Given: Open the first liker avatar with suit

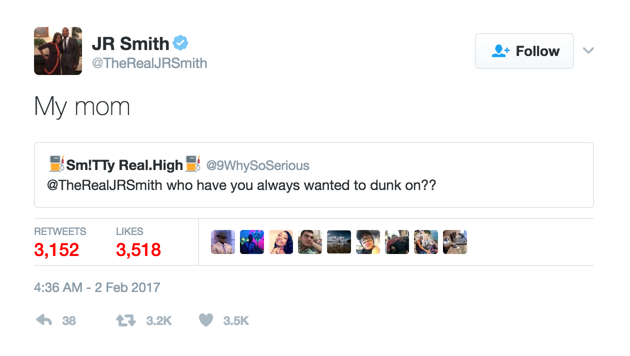Looking at the screenshot, I should (223, 242).
